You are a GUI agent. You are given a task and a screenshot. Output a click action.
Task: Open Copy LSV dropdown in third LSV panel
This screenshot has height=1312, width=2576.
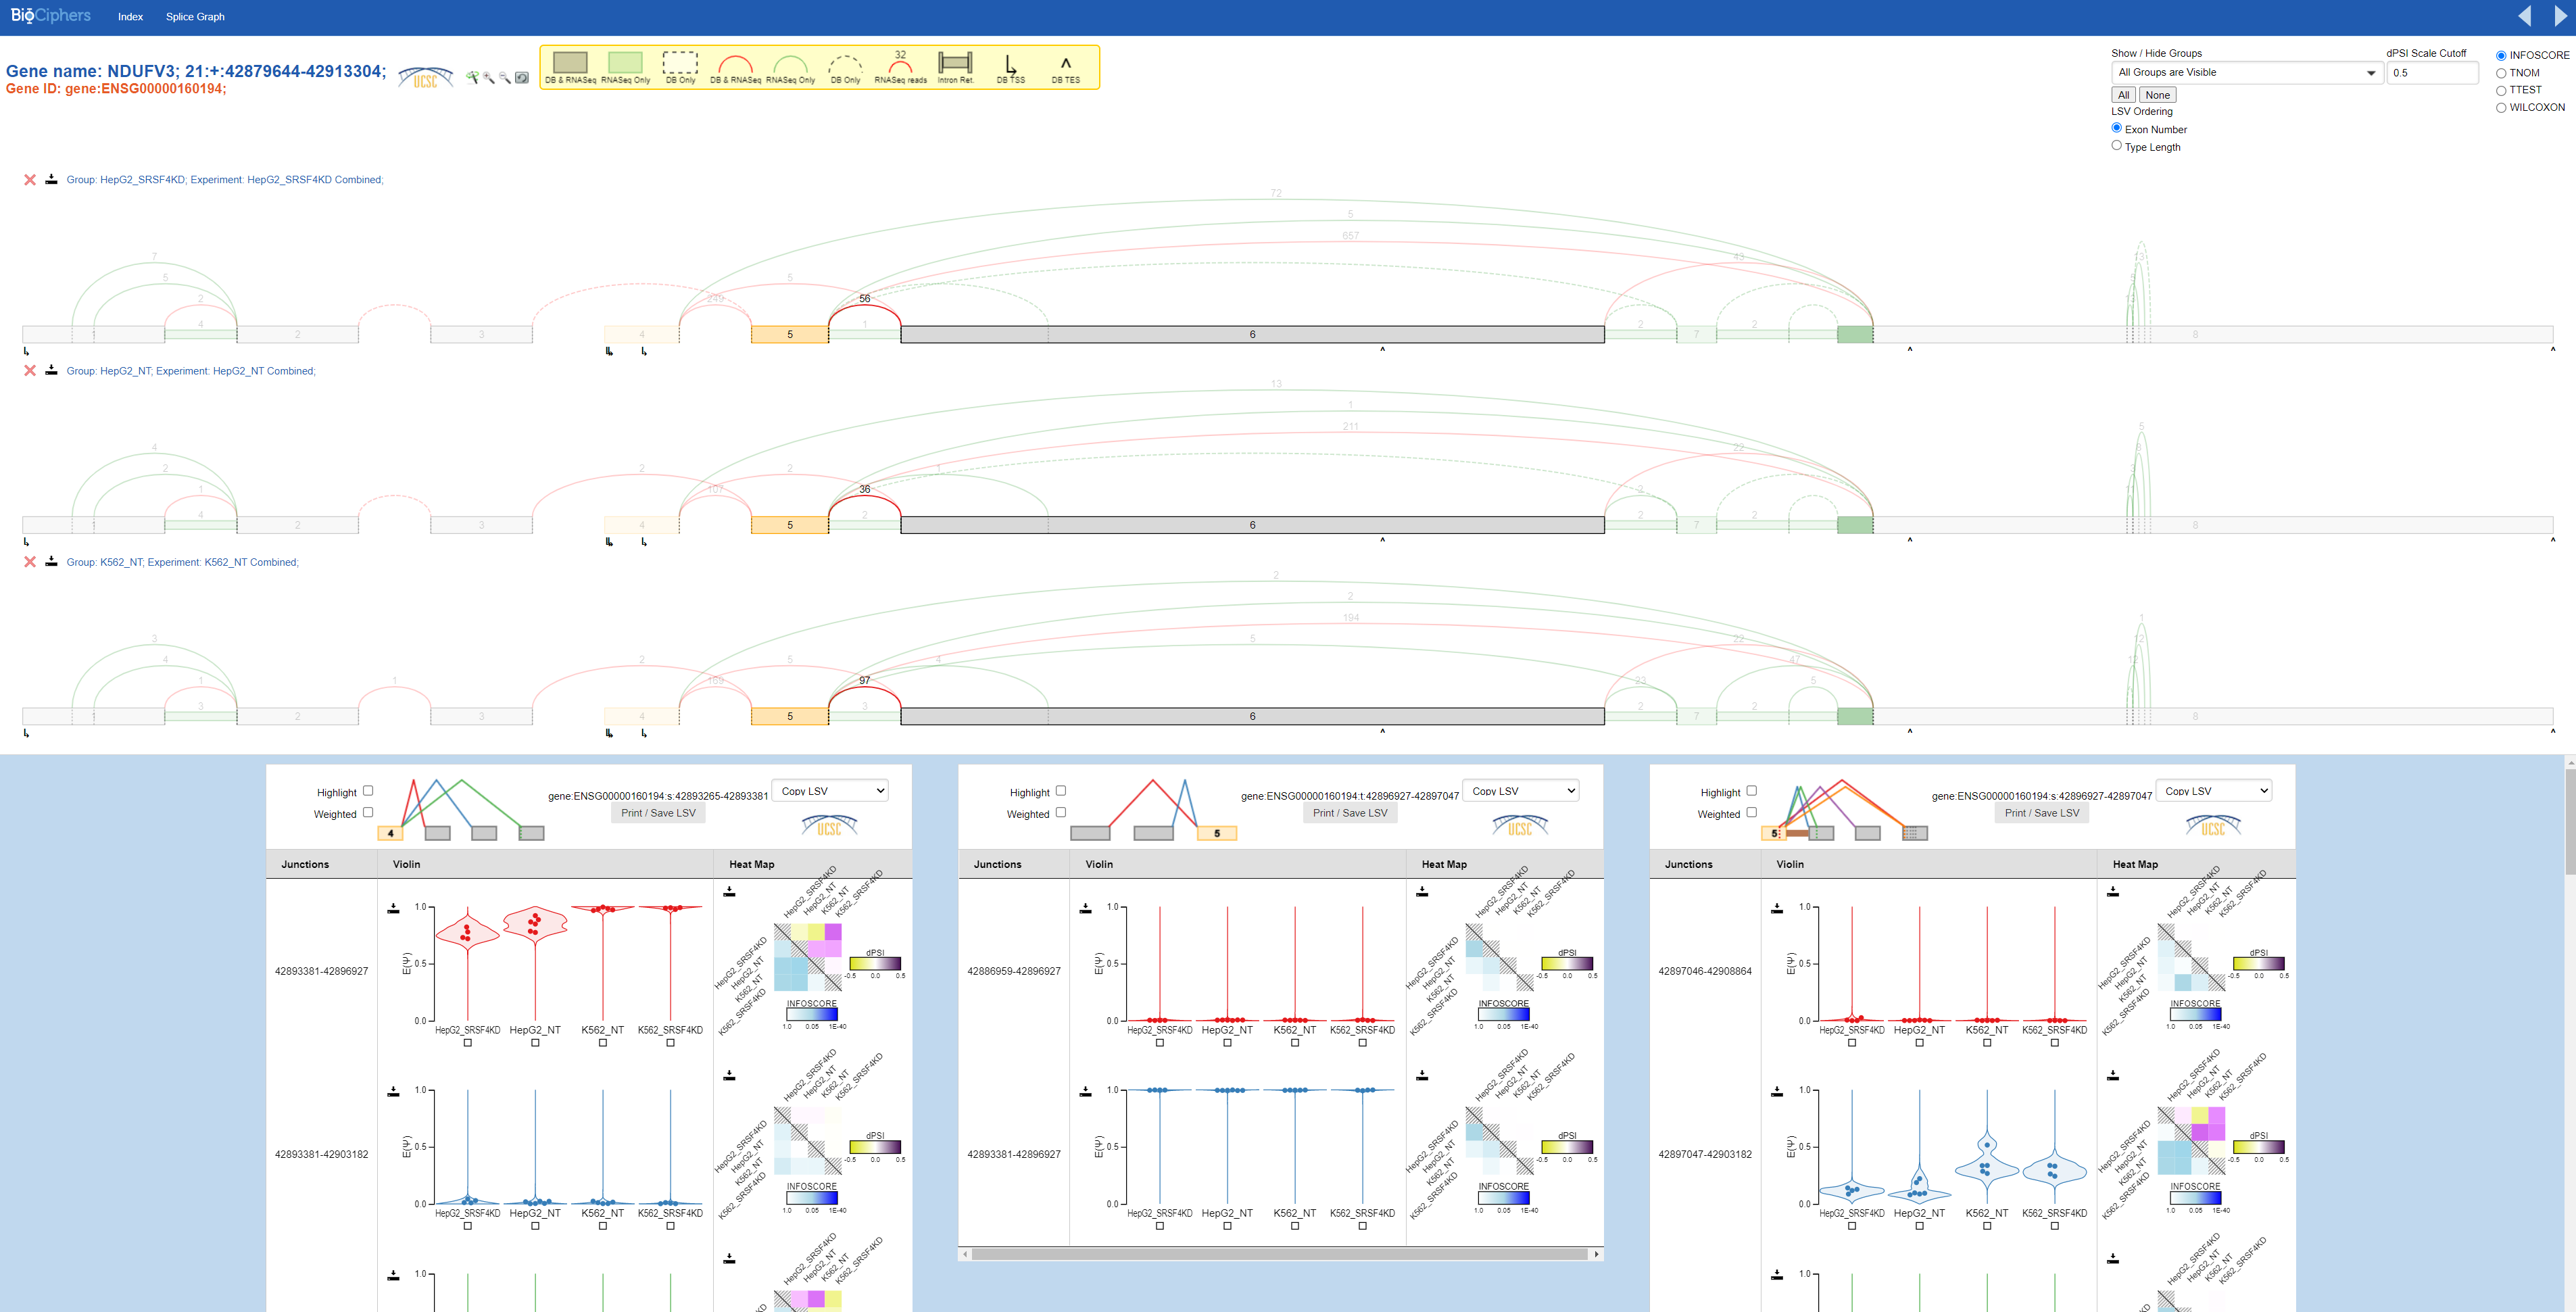(x=2213, y=791)
